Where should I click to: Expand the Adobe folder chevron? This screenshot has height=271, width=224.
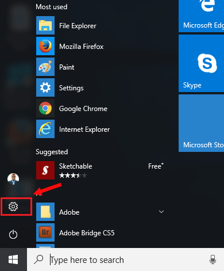click(x=161, y=212)
